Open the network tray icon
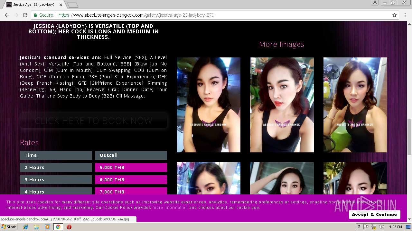This screenshot has width=412, height=231. (374, 227)
